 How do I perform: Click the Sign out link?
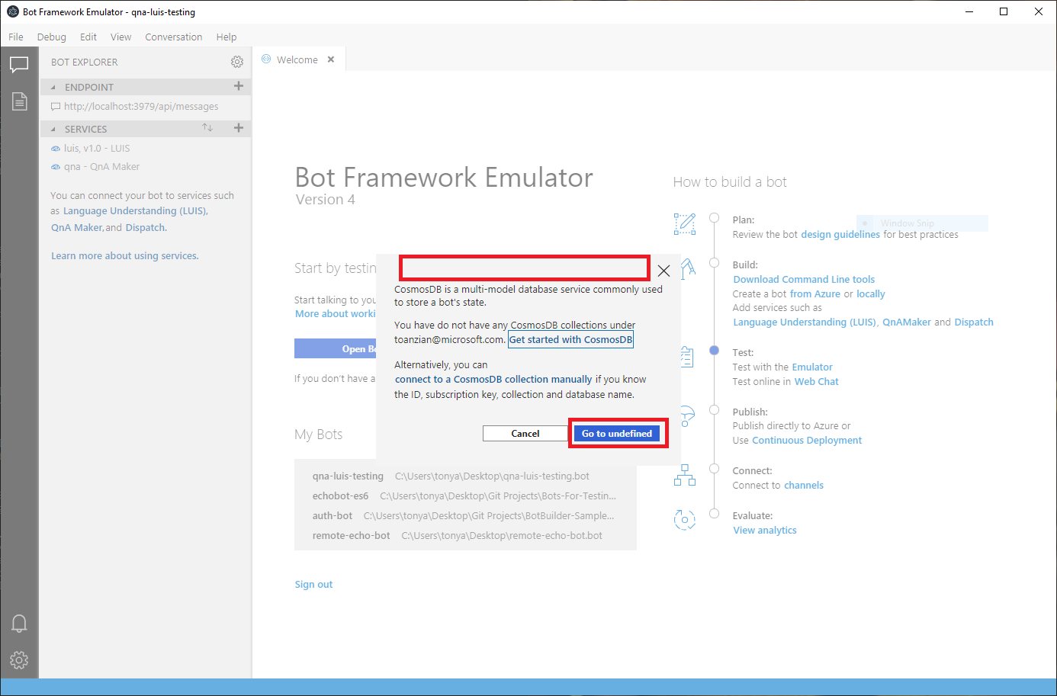pyautogui.click(x=314, y=584)
